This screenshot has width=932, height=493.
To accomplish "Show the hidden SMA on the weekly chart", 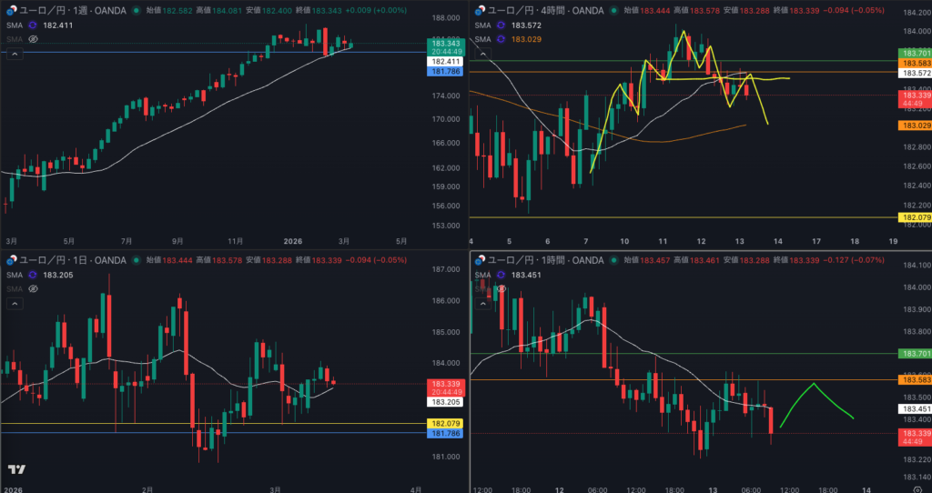I will 34,40.
